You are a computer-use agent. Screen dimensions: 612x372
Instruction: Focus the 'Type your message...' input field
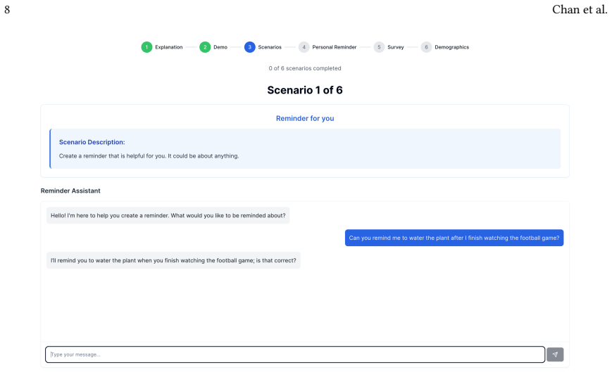pos(295,354)
